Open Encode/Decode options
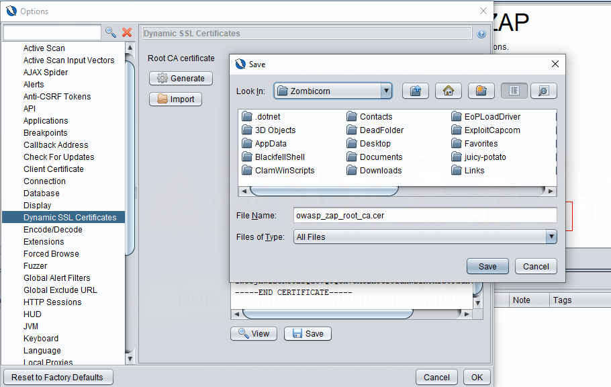The height and width of the screenshot is (387, 611). coord(52,230)
